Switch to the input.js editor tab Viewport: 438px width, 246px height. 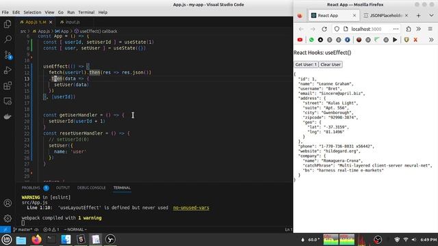70,22
